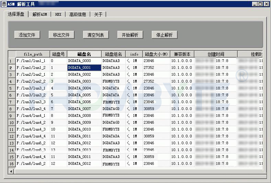
Task: Click FROMBYTE group in row 4
Action: [114, 81]
